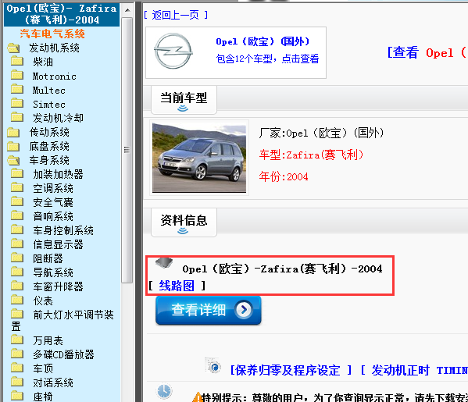
Task: Click the folder icon beside 传动系统
Action: pos(13,132)
